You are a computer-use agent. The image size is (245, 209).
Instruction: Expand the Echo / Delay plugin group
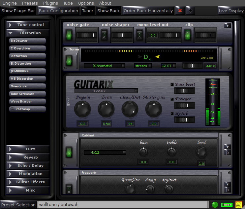[x=28, y=165]
